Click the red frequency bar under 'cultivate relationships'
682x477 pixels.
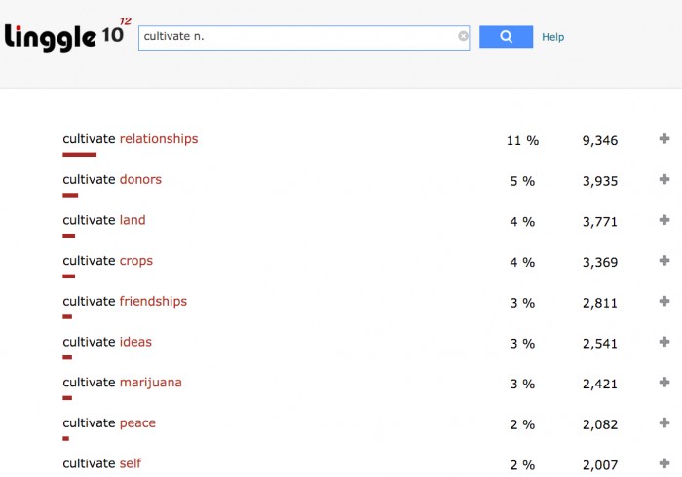click(80, 154)
